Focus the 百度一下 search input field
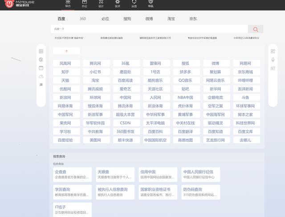This screenshot has height=217, width=285. click(x=150, y=29)
